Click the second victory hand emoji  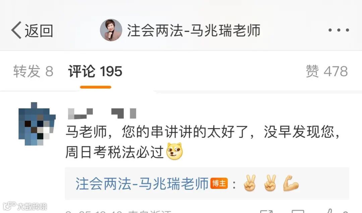click(270, 183)
